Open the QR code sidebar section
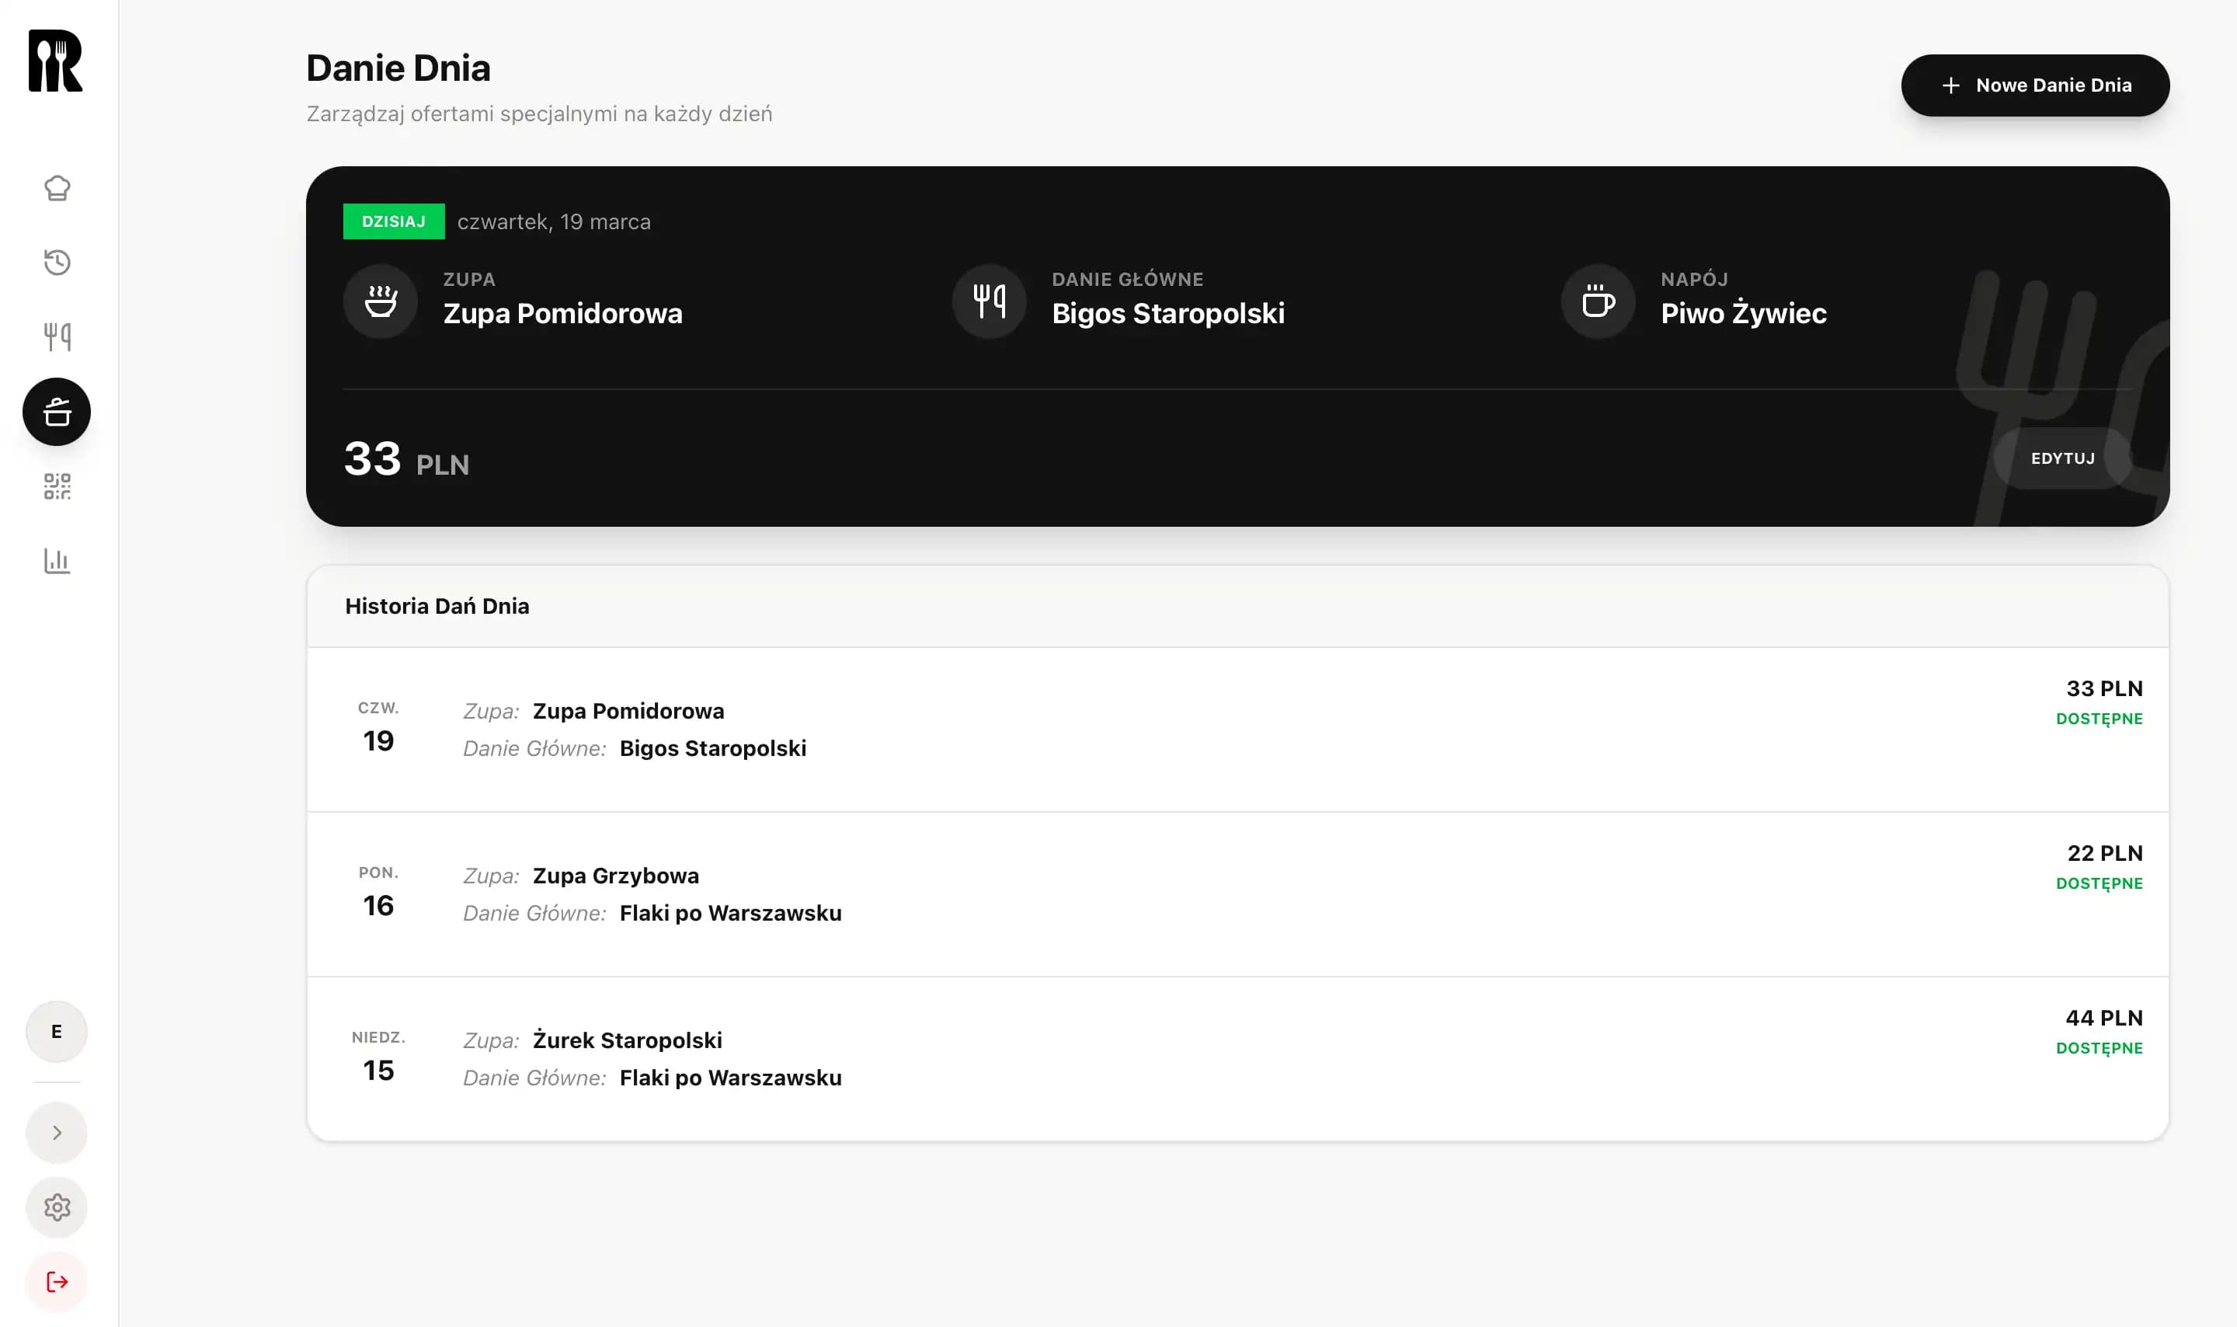This screenshot has width=2237, height=1327. pyautogui.click(x=57, y=486)
